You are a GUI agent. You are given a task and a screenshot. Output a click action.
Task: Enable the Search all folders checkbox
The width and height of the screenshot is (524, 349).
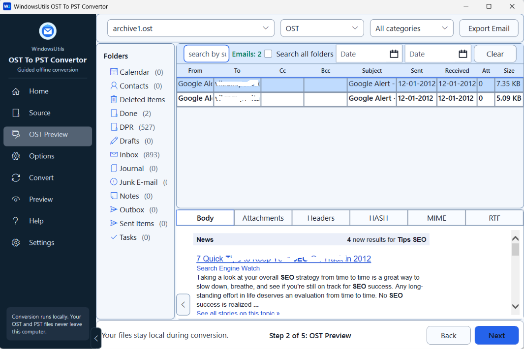pos(268,54)
